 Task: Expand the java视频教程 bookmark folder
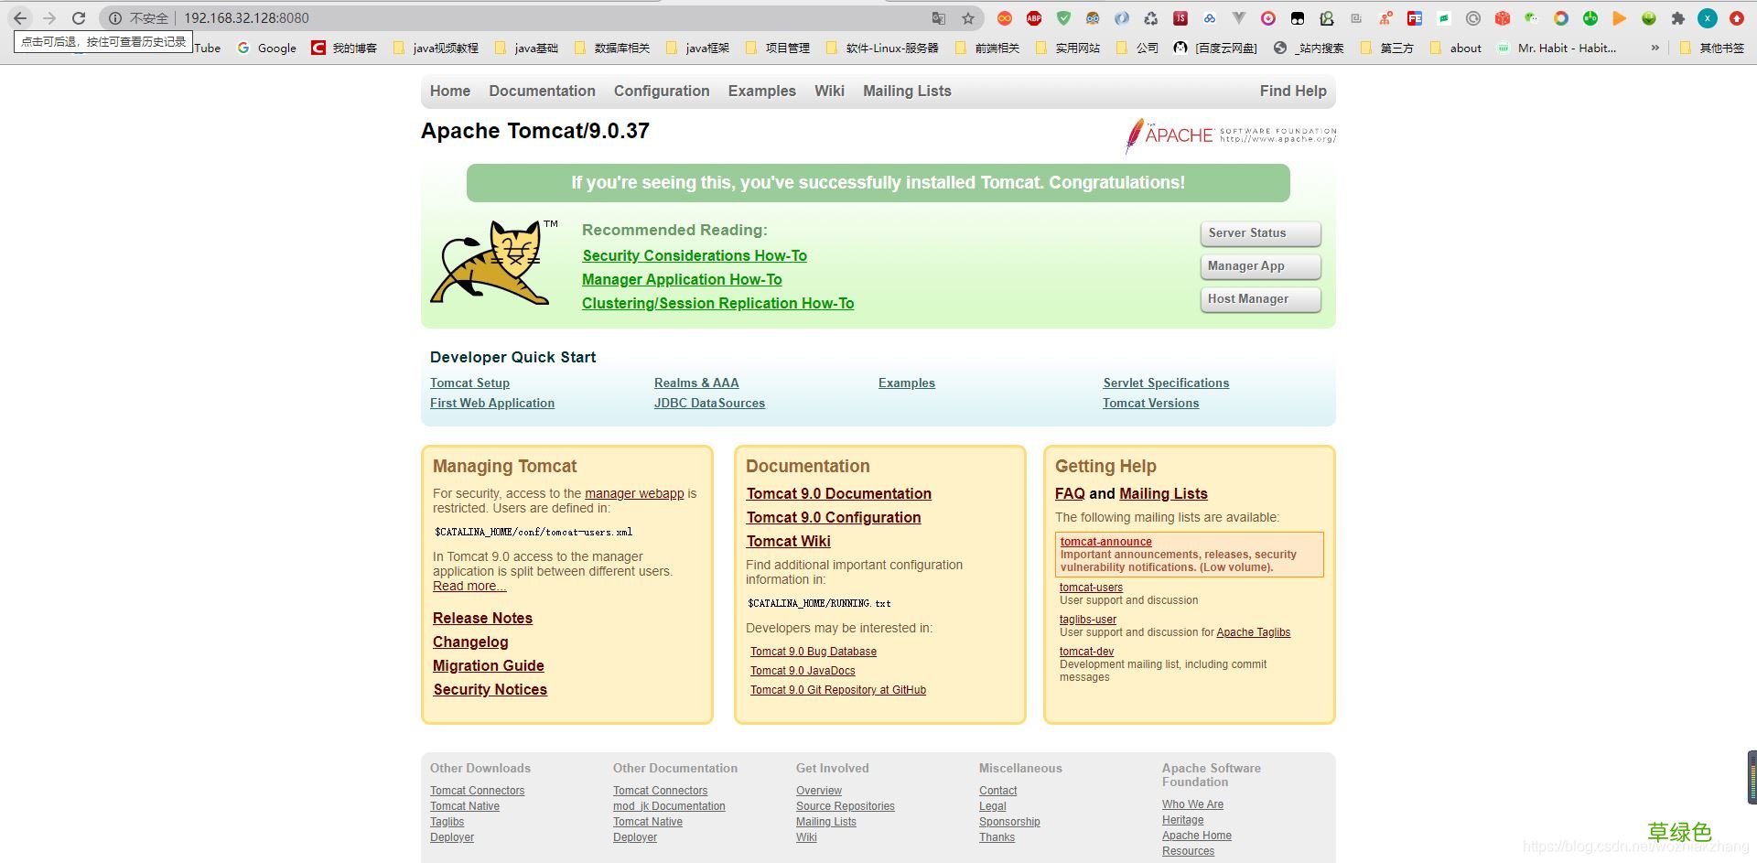[x=436, y=48]
